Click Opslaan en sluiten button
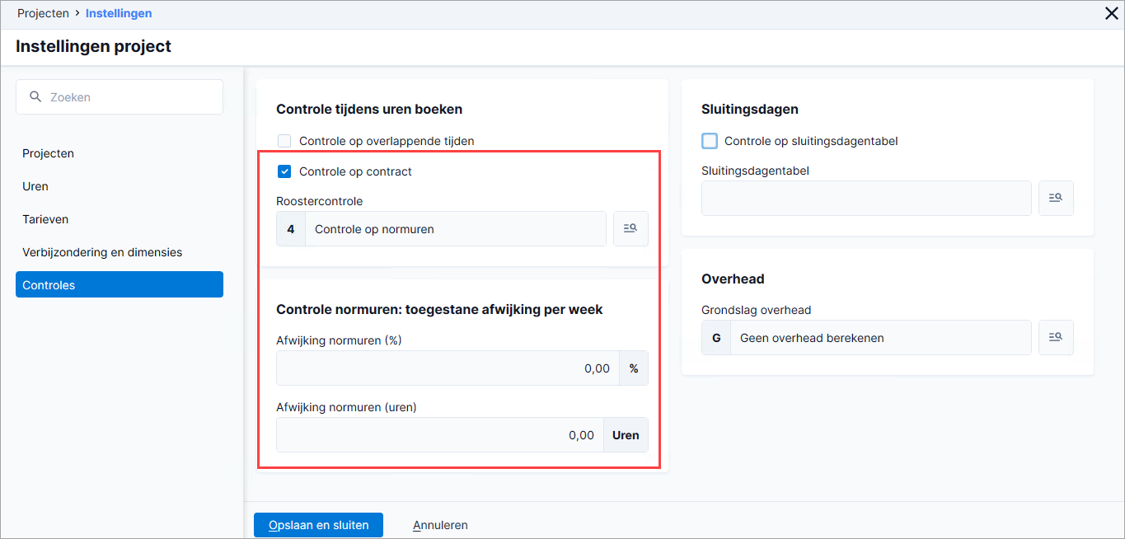 point(319,525)
